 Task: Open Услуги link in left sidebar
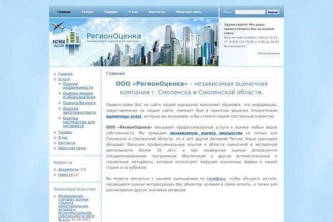pyautogui.click(x=64, y=79)
